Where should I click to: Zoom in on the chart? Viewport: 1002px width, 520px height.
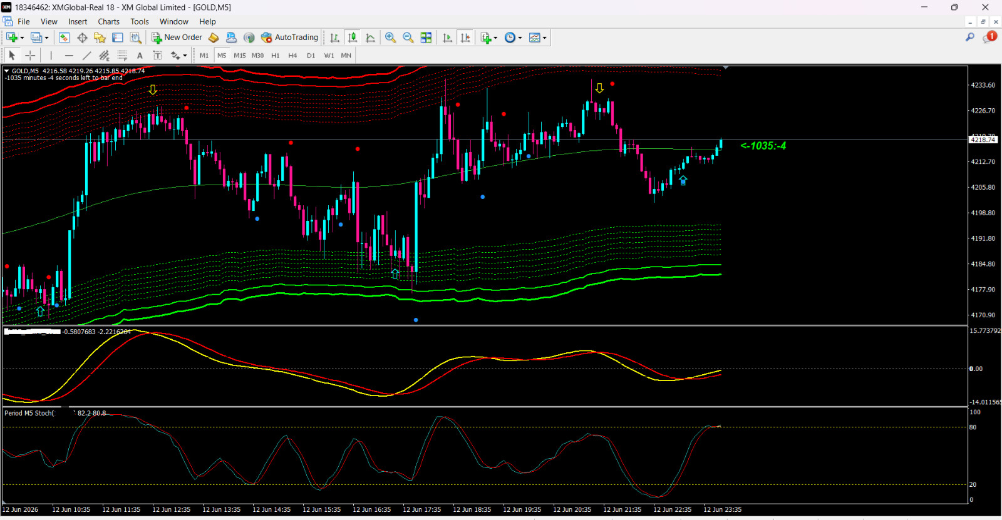[390, 38]
